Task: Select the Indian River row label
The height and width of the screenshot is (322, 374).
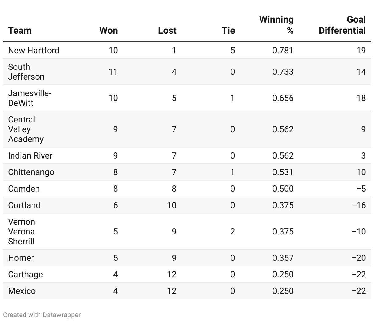Action: pyautogui.click(x=30, y=155)
